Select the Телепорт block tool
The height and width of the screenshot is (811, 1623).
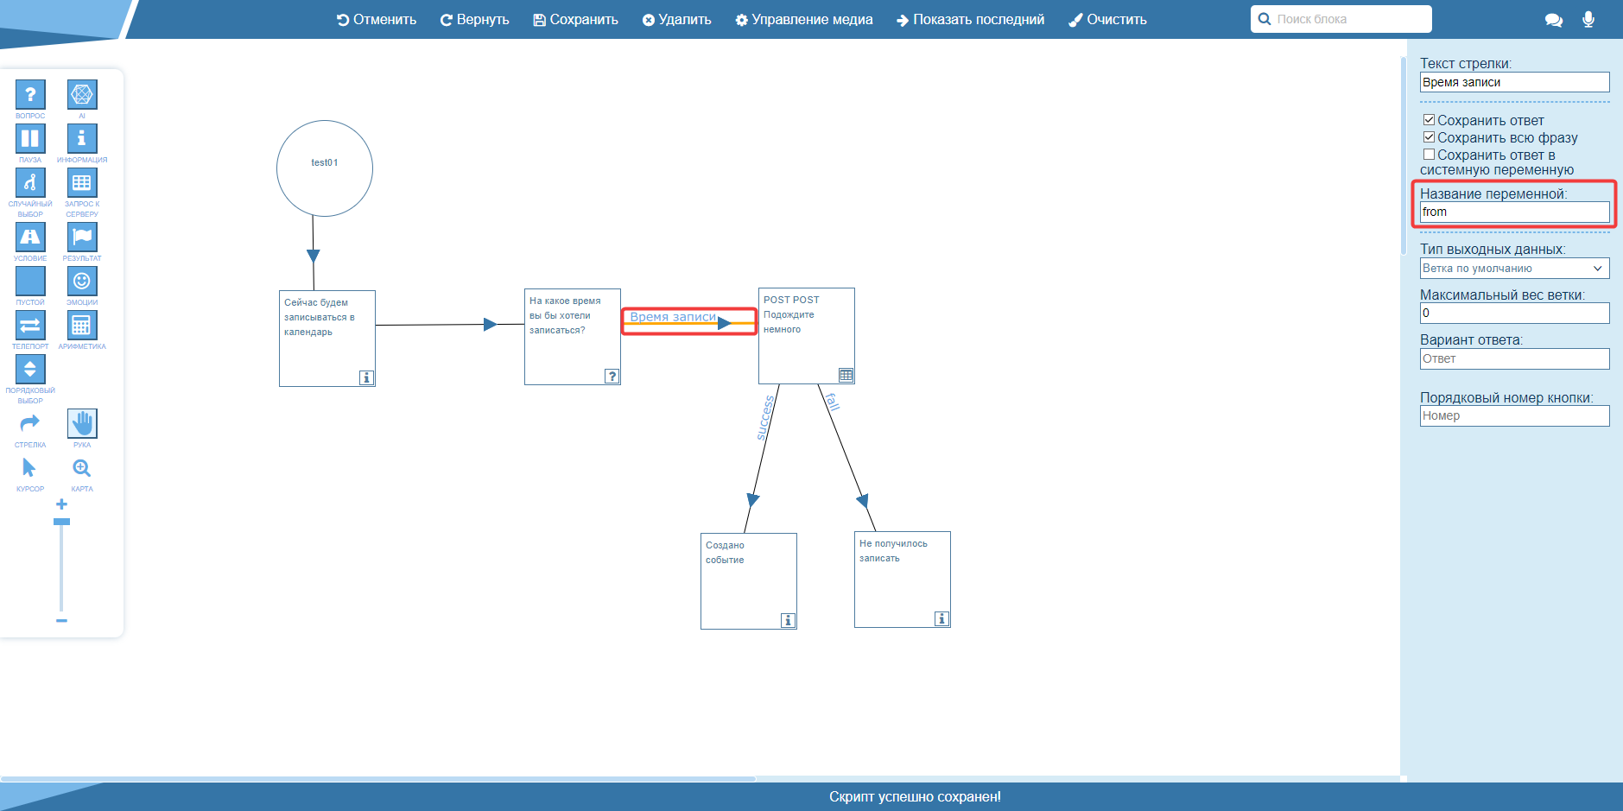(30, 325)
